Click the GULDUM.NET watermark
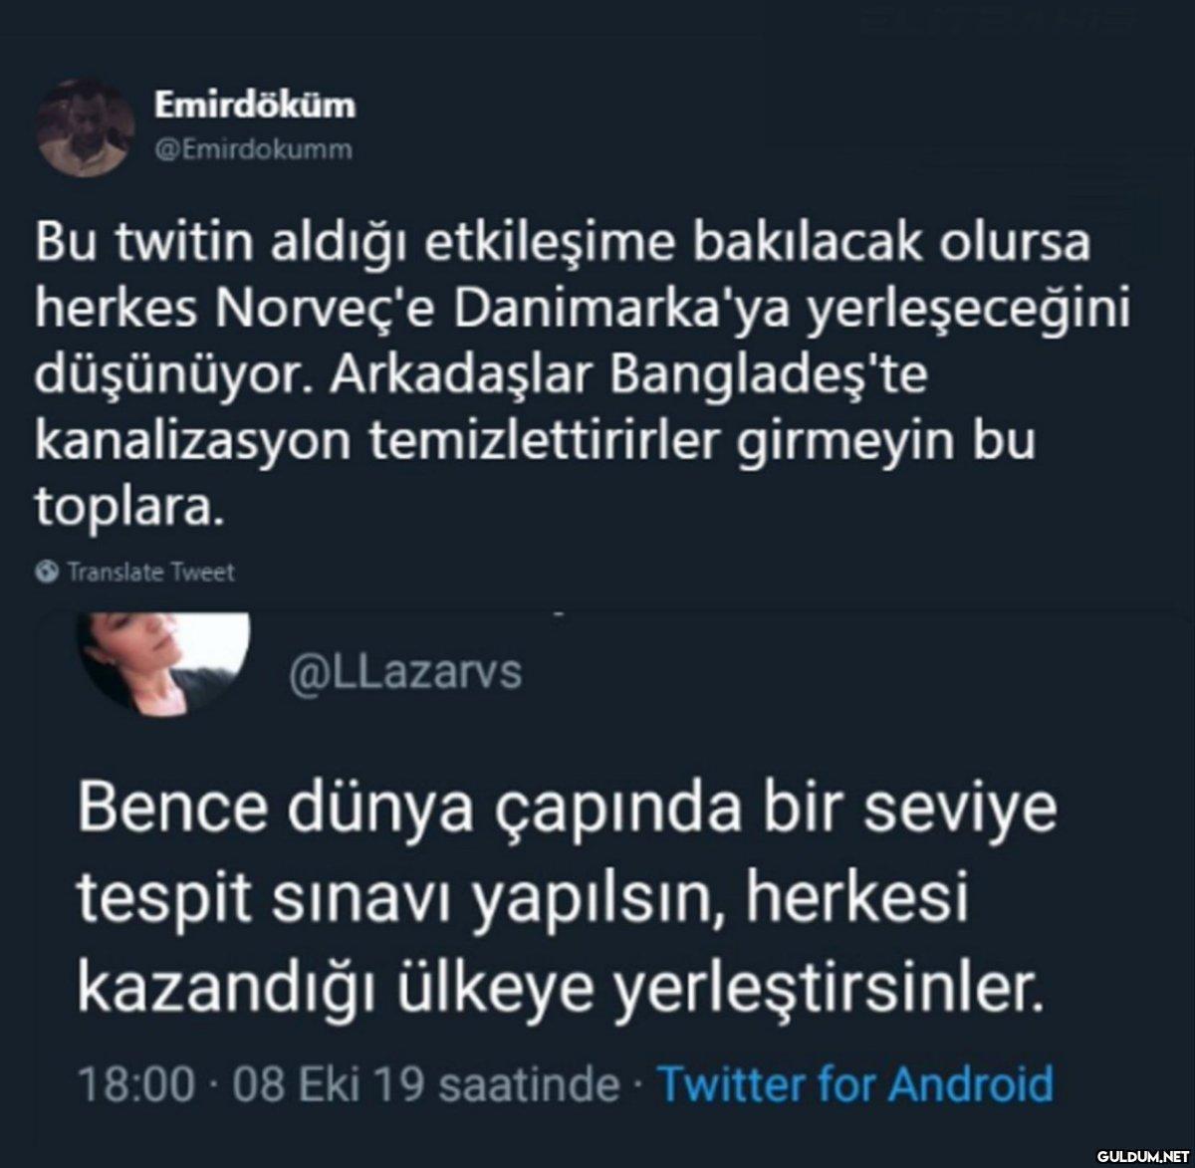The height and width of the screenshot is (1168, 1195). point(1137,1154)
